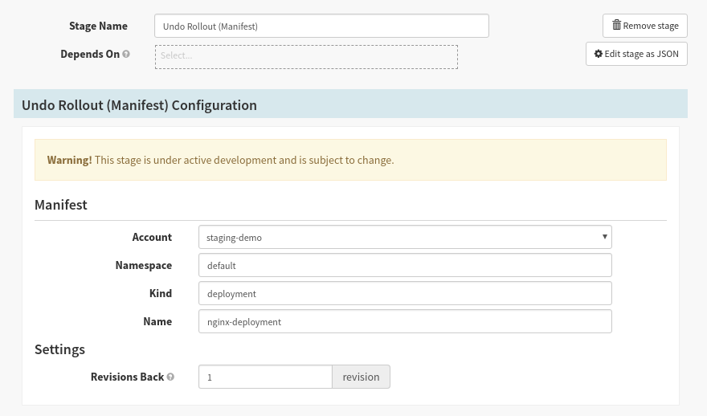This screenshot has width=707, height=416.
Task: Click into the Namespace field containing default
Action: coord(405,265)
